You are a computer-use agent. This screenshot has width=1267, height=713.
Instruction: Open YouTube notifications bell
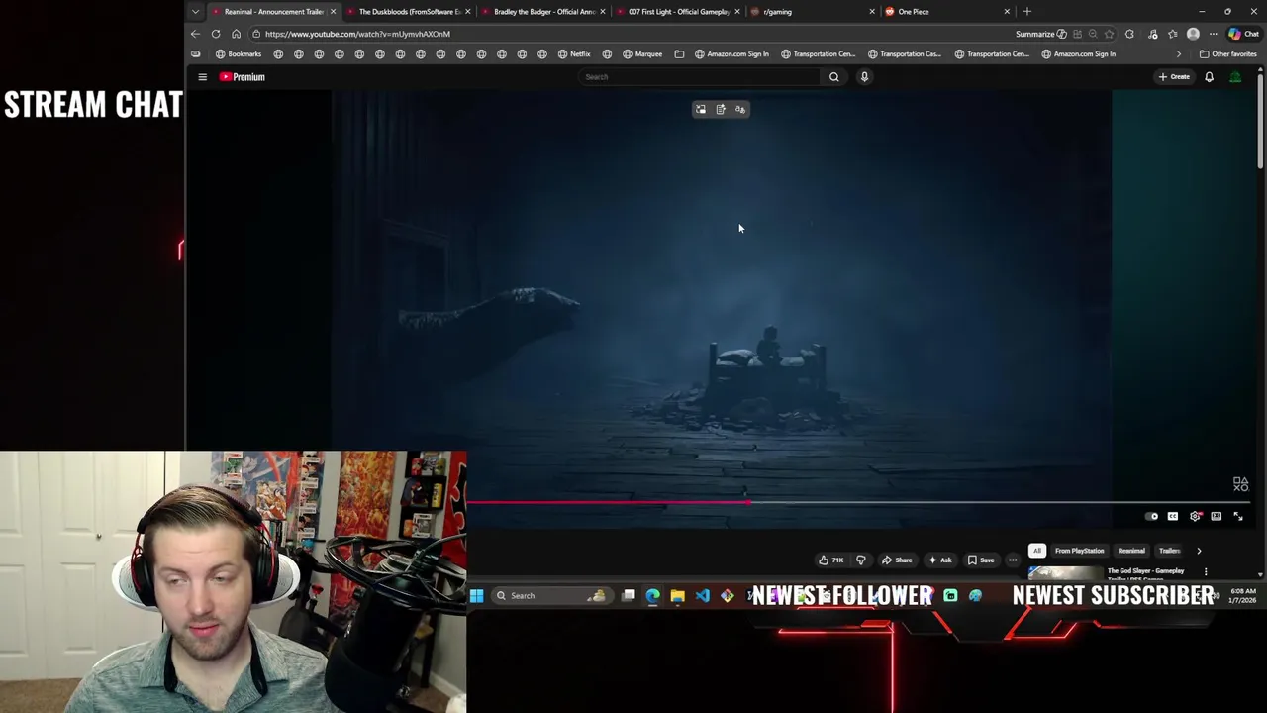click(1209, 76)
